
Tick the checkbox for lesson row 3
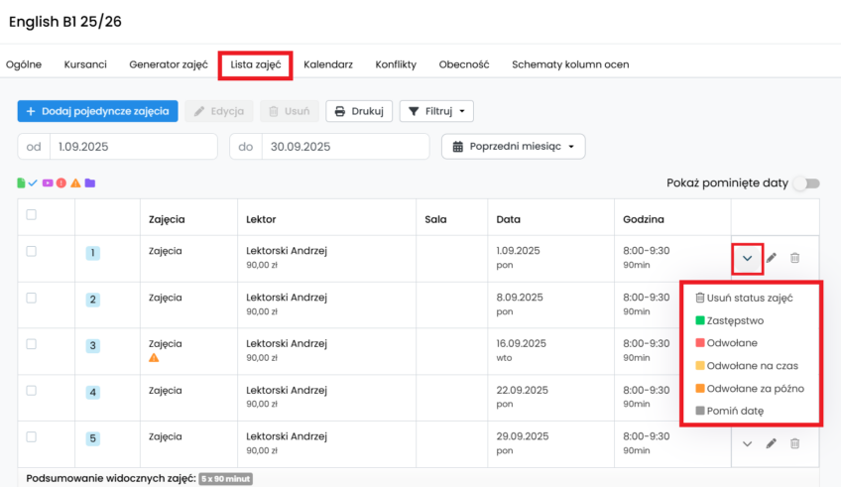[x=32, y=344]
